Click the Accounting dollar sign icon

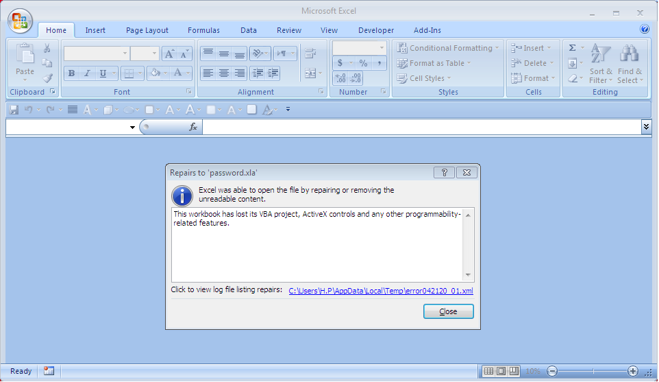pyautogui.click(x=340, y=63)
